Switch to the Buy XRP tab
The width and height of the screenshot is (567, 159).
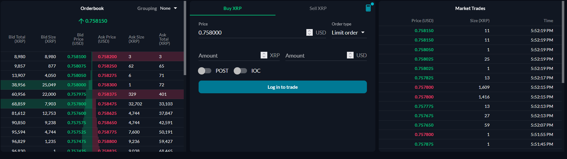click(232, 8)
